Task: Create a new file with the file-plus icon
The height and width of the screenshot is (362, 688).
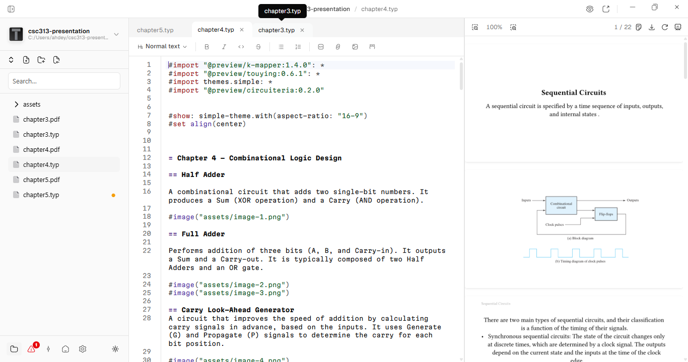Action: pyautogui.click(x=26, y=60)
